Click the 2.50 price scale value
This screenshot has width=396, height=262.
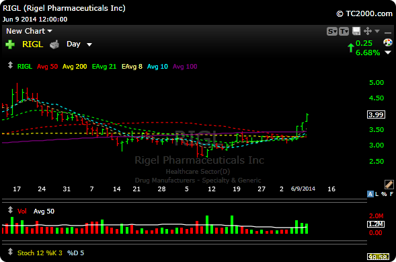click(377, 162)
